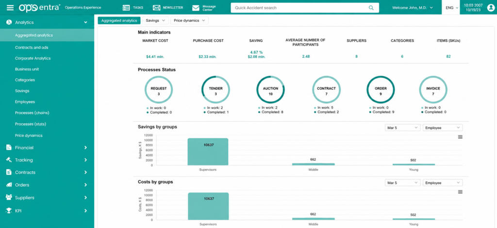The image size is (497, 228).
Task: Click the Contracts document icon
Action: 9,172
